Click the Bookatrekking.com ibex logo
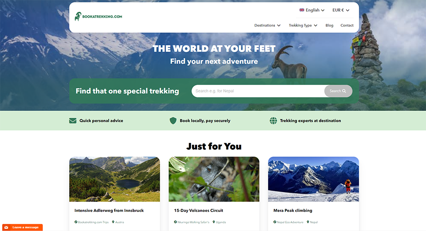 [x=99, y=16]
